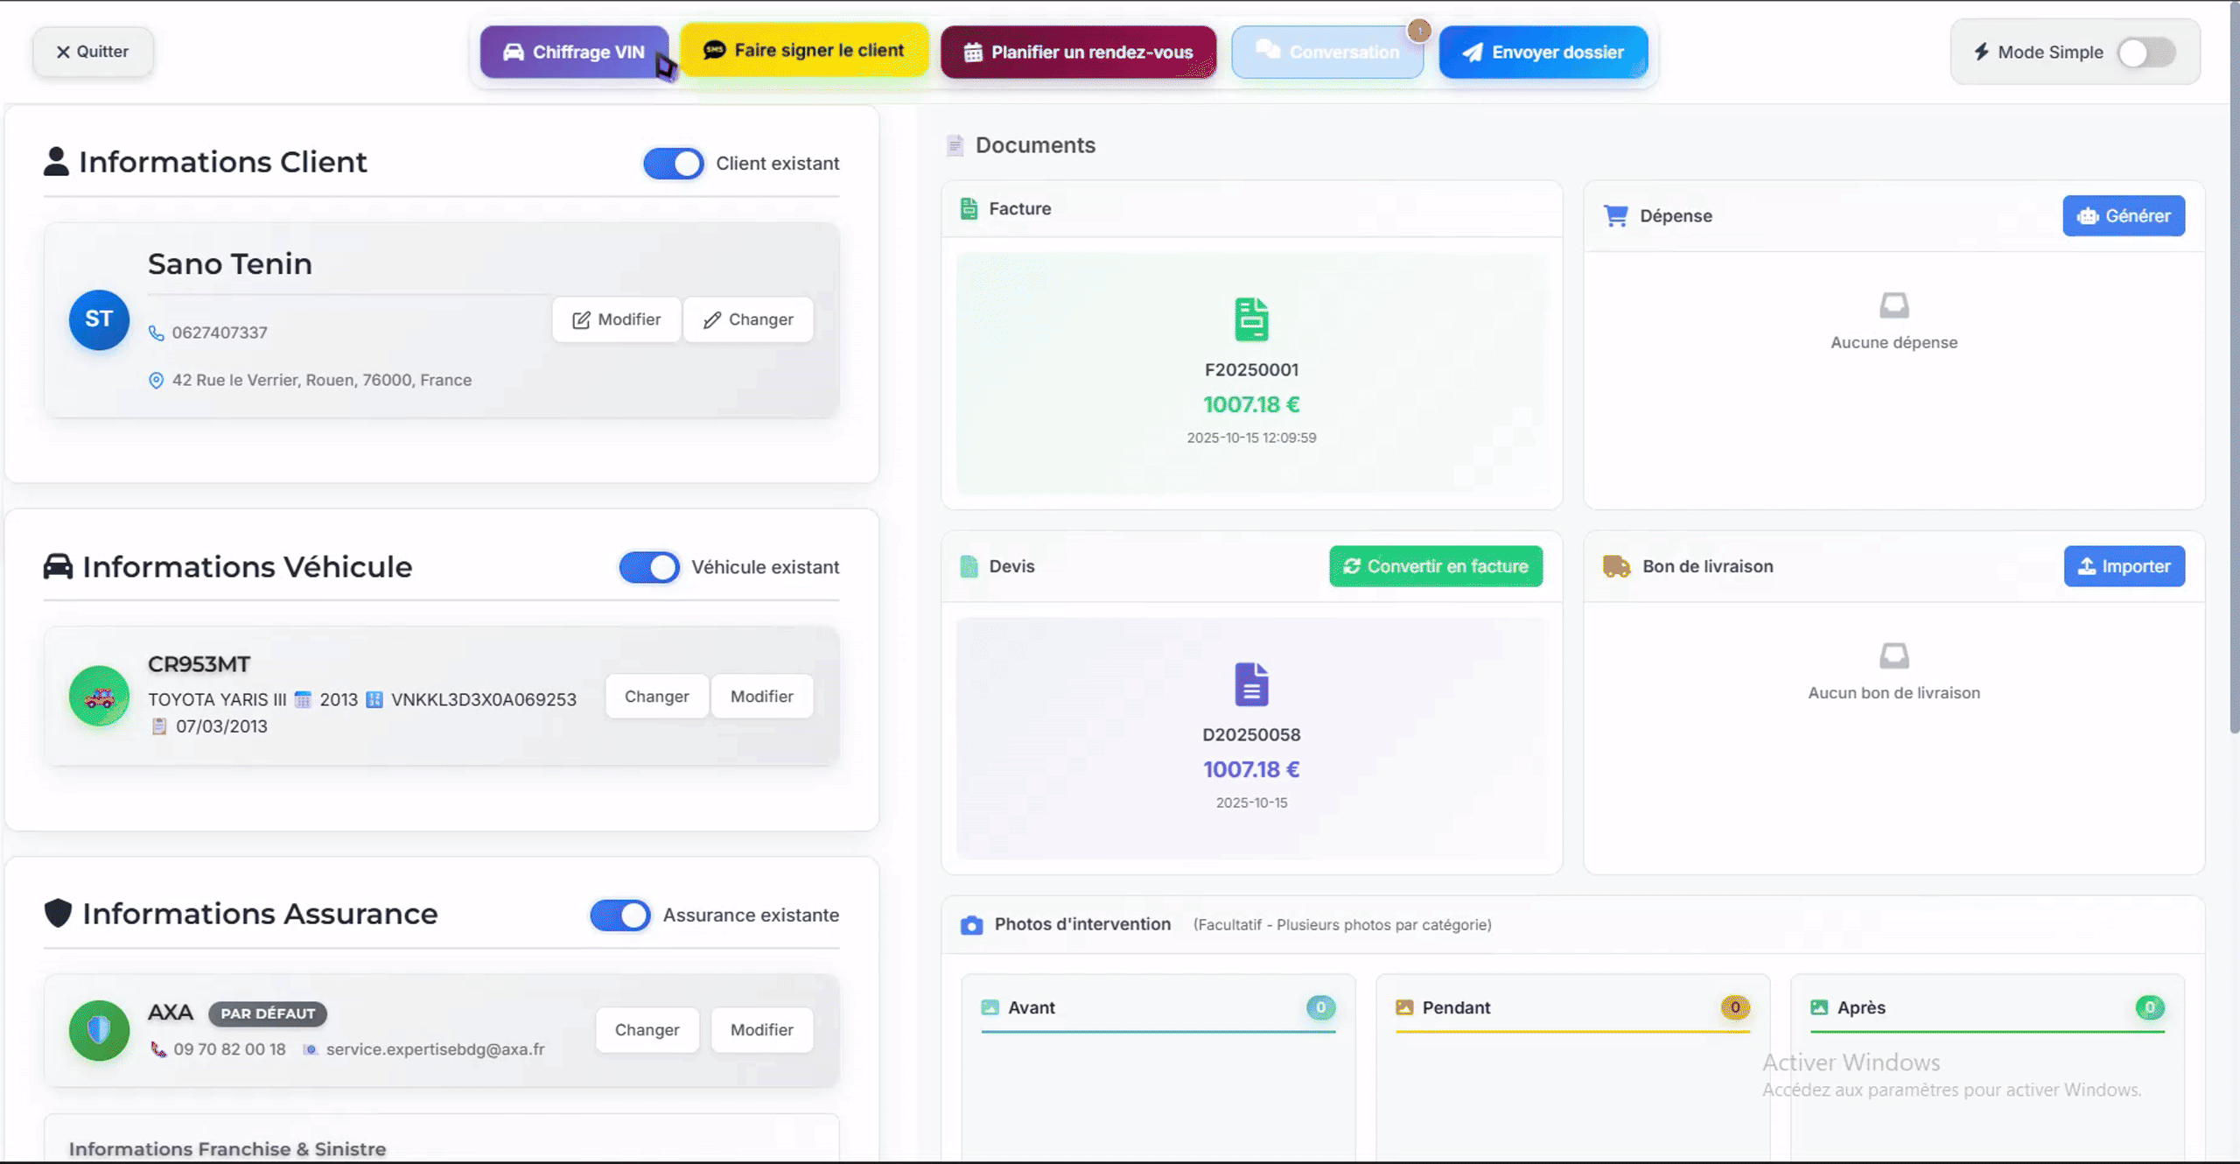Screen dimensions: 2240x1164
Task: Click the green Facture document icon
Action: [x=1251, y=319]
